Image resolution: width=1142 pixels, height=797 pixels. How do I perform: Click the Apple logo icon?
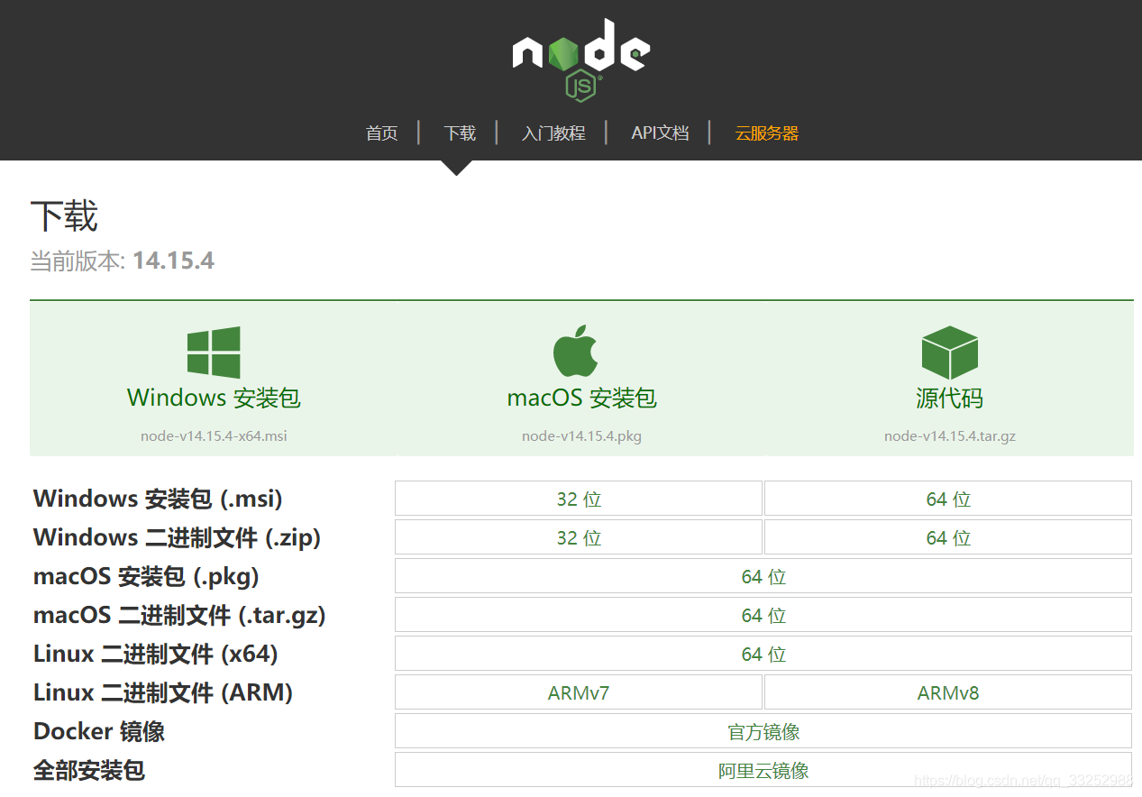576,351
